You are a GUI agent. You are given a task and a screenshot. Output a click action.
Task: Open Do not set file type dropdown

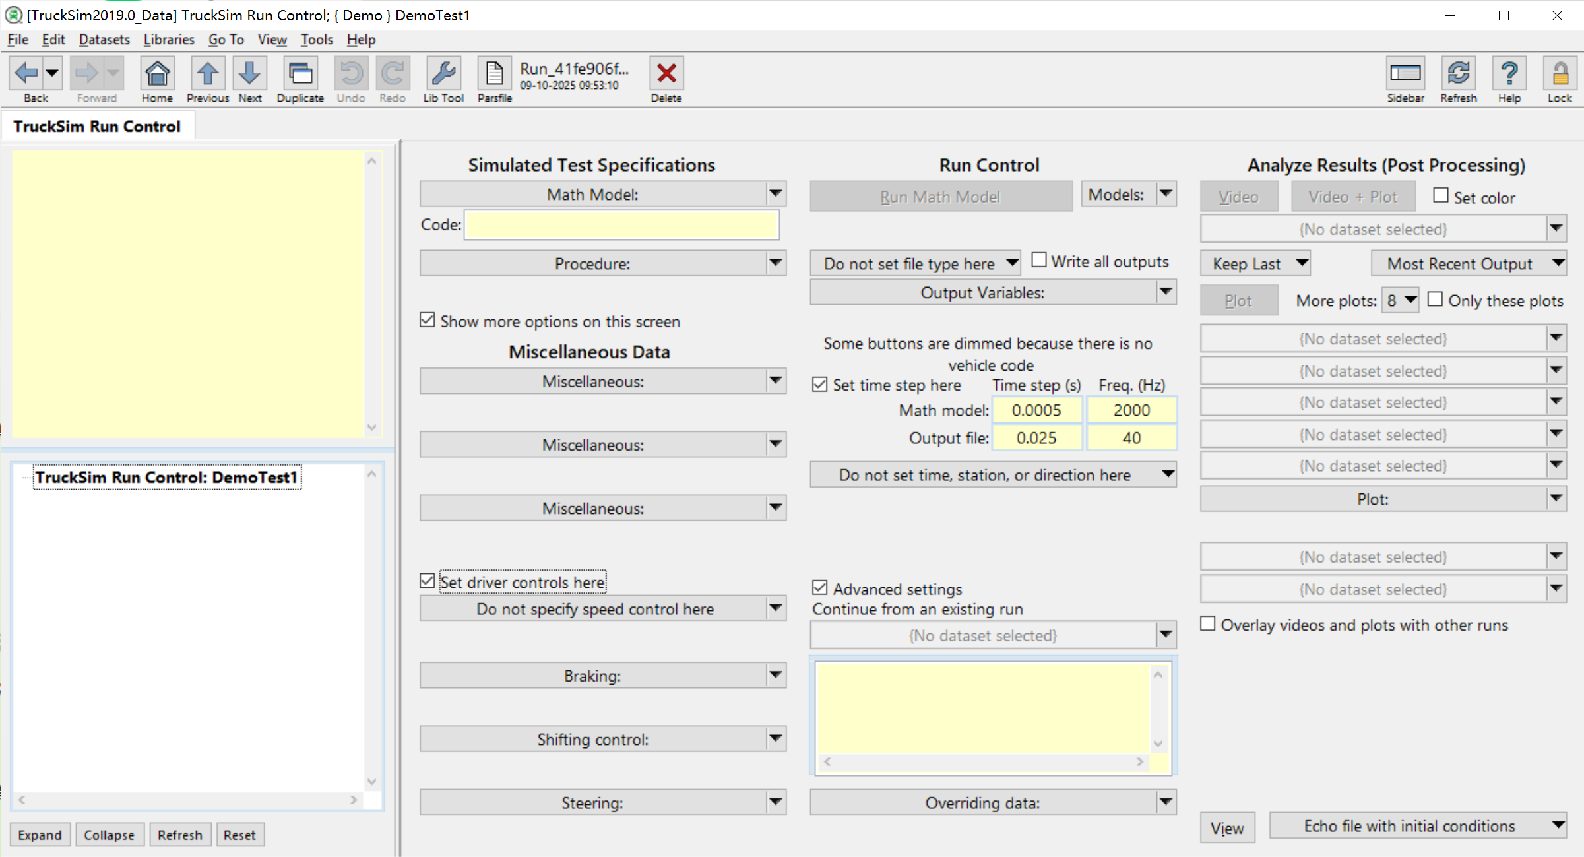point(916,263)
